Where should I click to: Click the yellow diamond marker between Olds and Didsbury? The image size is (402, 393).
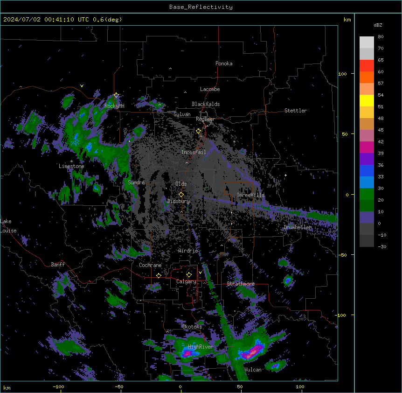(x=181, y=195)
